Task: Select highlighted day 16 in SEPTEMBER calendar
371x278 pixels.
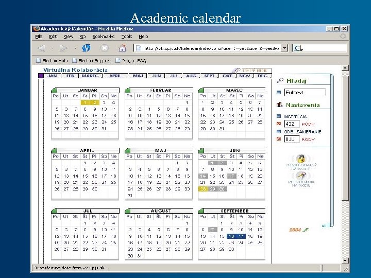Action: [x=231, y=236]
